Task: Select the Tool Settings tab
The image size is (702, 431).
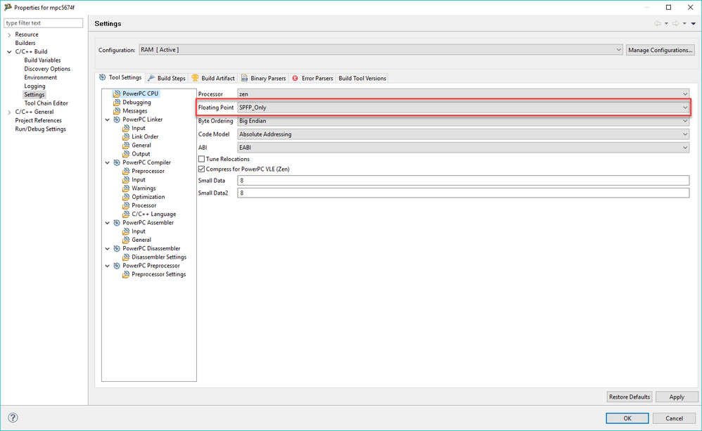Action: coord(120,77)
